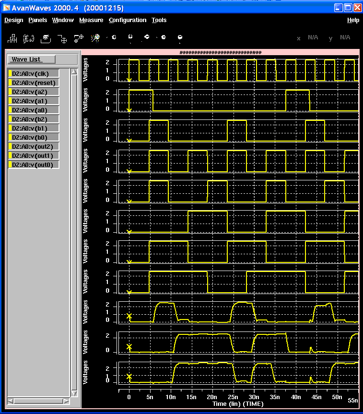Select the D2:A0:v(b0) wave entry
The image size is (363, 414).
click(x=33, y=137)
